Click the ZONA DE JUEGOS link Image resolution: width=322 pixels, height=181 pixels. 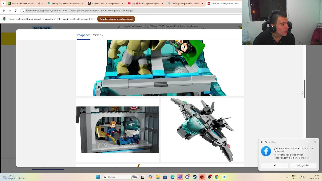click(42, 28)
